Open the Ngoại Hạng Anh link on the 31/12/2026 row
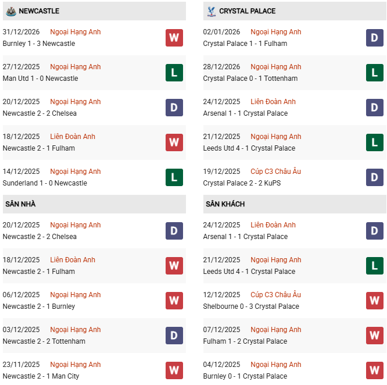 click(76, 32)
